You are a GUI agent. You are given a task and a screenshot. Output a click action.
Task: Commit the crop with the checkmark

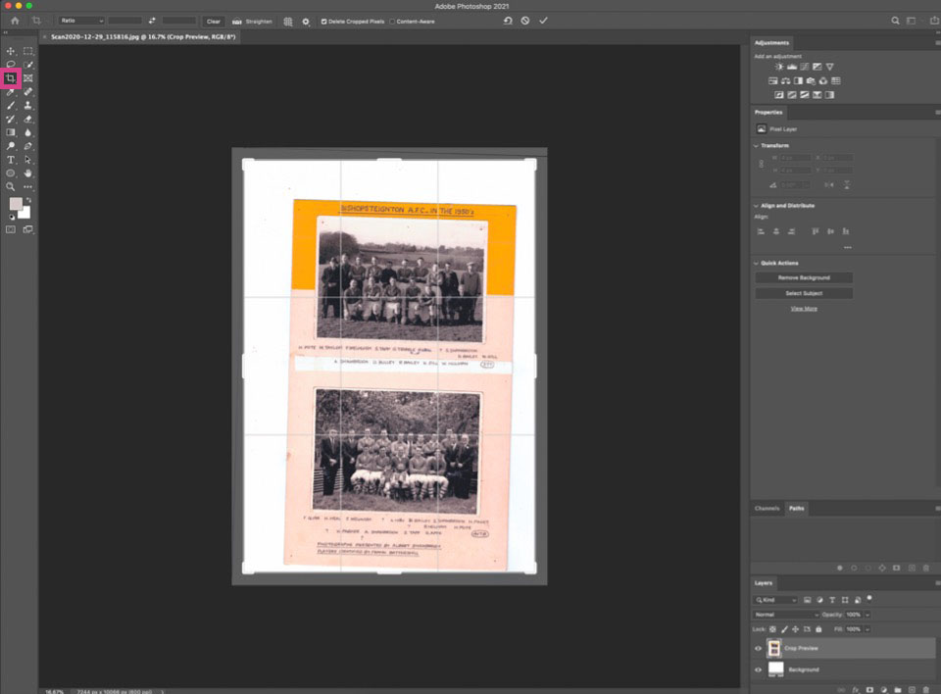point(543,21)
